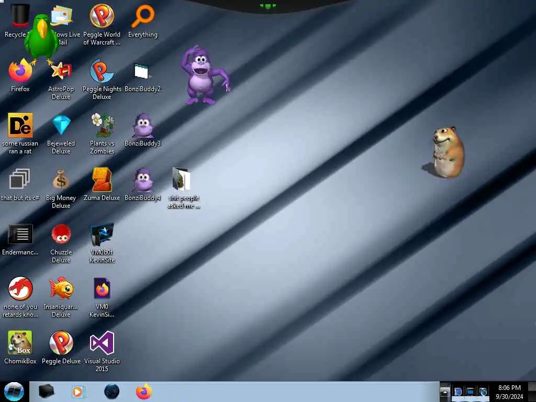
Task: Open the clock showing 8:06 PM
Action: (509, 392)
